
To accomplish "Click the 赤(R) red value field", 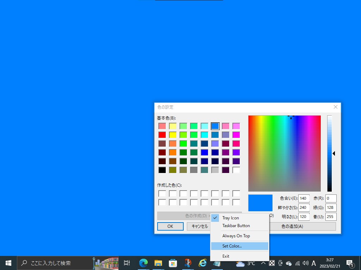I will tap(331, 198).
